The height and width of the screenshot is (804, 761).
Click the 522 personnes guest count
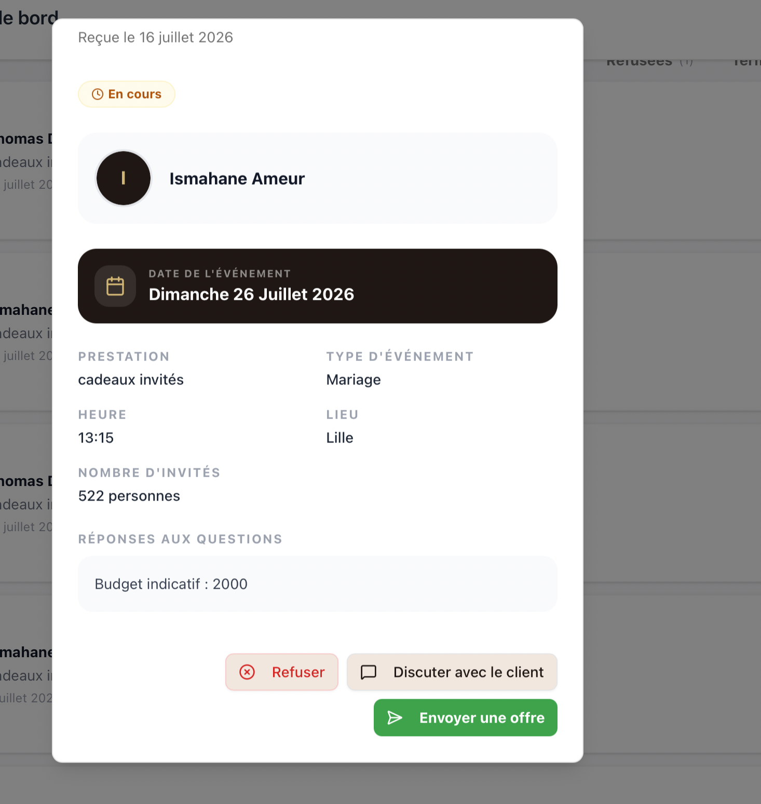(129, 496)
